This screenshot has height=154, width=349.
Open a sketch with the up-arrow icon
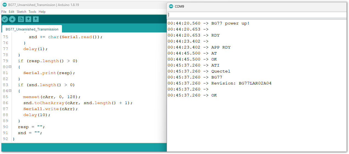tap(28, 19)
